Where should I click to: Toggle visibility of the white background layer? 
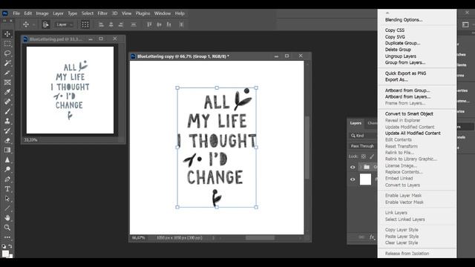tap(353, 179)
